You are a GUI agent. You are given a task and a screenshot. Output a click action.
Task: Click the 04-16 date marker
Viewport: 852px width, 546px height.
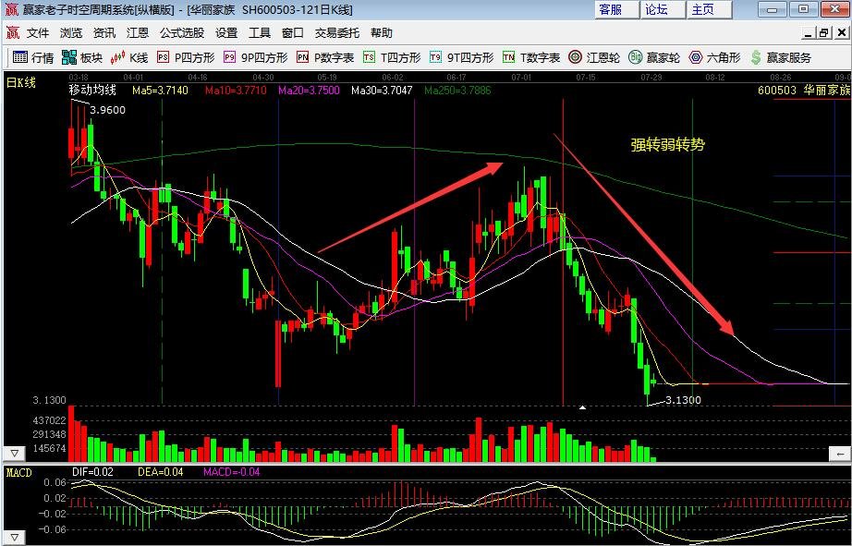point(198,78)
